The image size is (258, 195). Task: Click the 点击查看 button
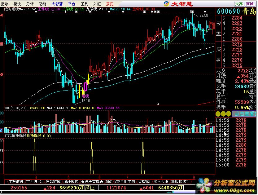244,114
